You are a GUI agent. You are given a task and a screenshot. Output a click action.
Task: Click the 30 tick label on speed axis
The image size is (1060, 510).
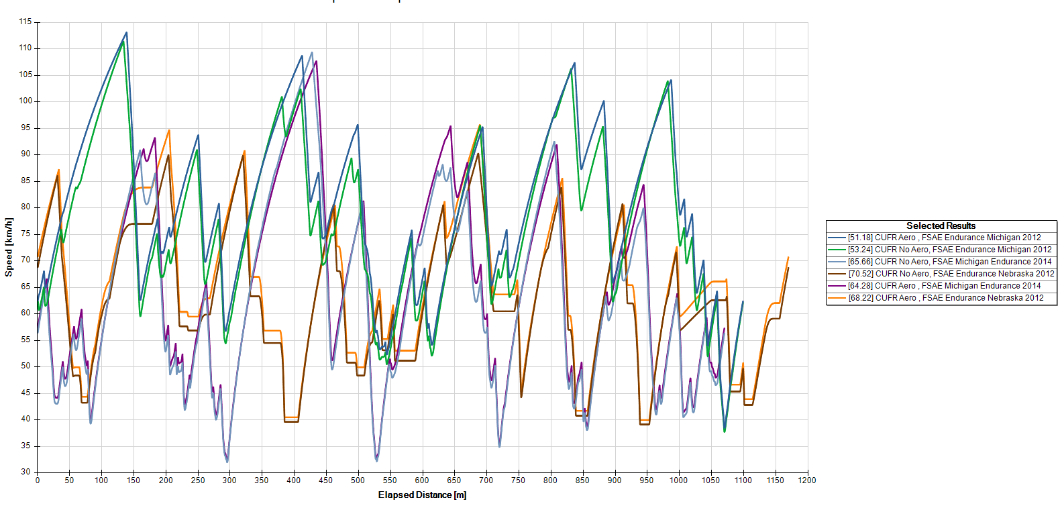tap(25, 472)
